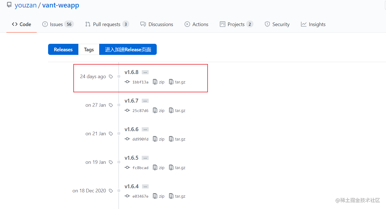This screenshot has height=209, width=386.
Task: Download v1.6.8 tar.gz archive
Action: [x=177, y=82]
